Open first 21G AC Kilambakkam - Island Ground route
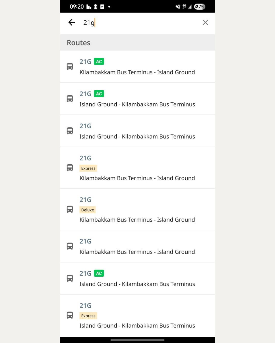275x343 pixels. tap(137, 67)
